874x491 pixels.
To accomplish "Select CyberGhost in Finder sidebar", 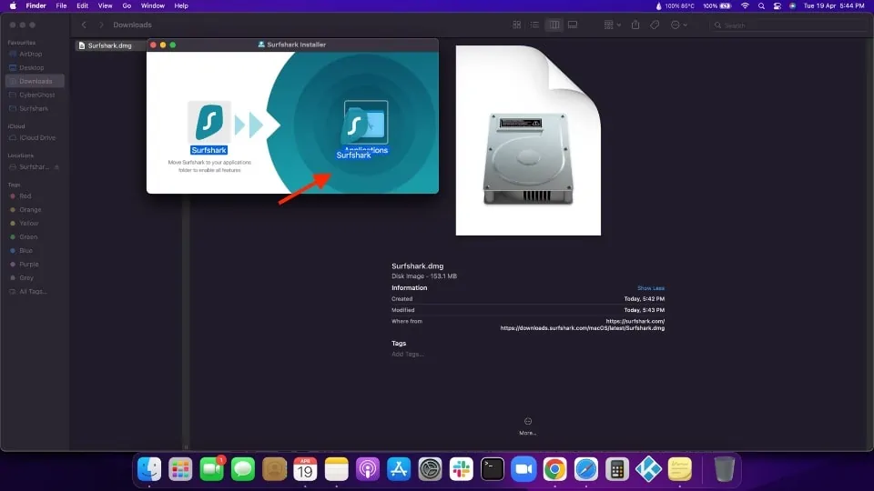I will (x=35, y=95).
